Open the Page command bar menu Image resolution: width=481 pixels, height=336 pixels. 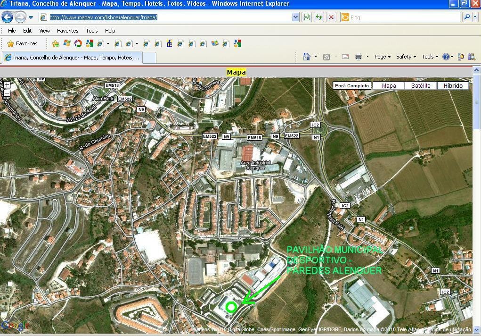tap(383, 57)
